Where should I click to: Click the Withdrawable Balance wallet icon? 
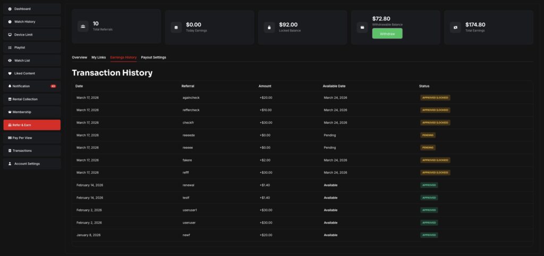click(x=362, y=27)
